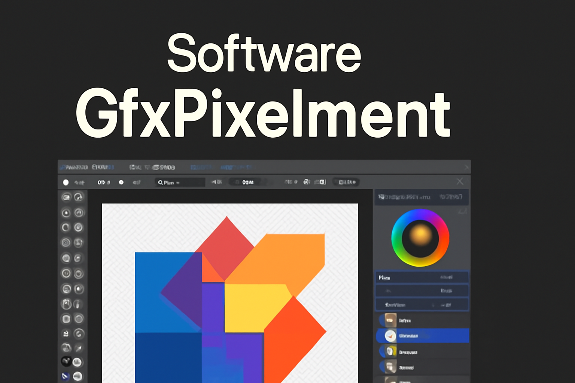Select the concentric rings tool in the left toolbox column
575x383 pixels.
[x=66, y=243]
